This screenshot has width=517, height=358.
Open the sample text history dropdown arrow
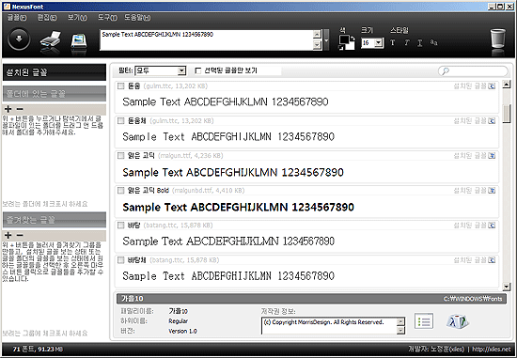326,40
